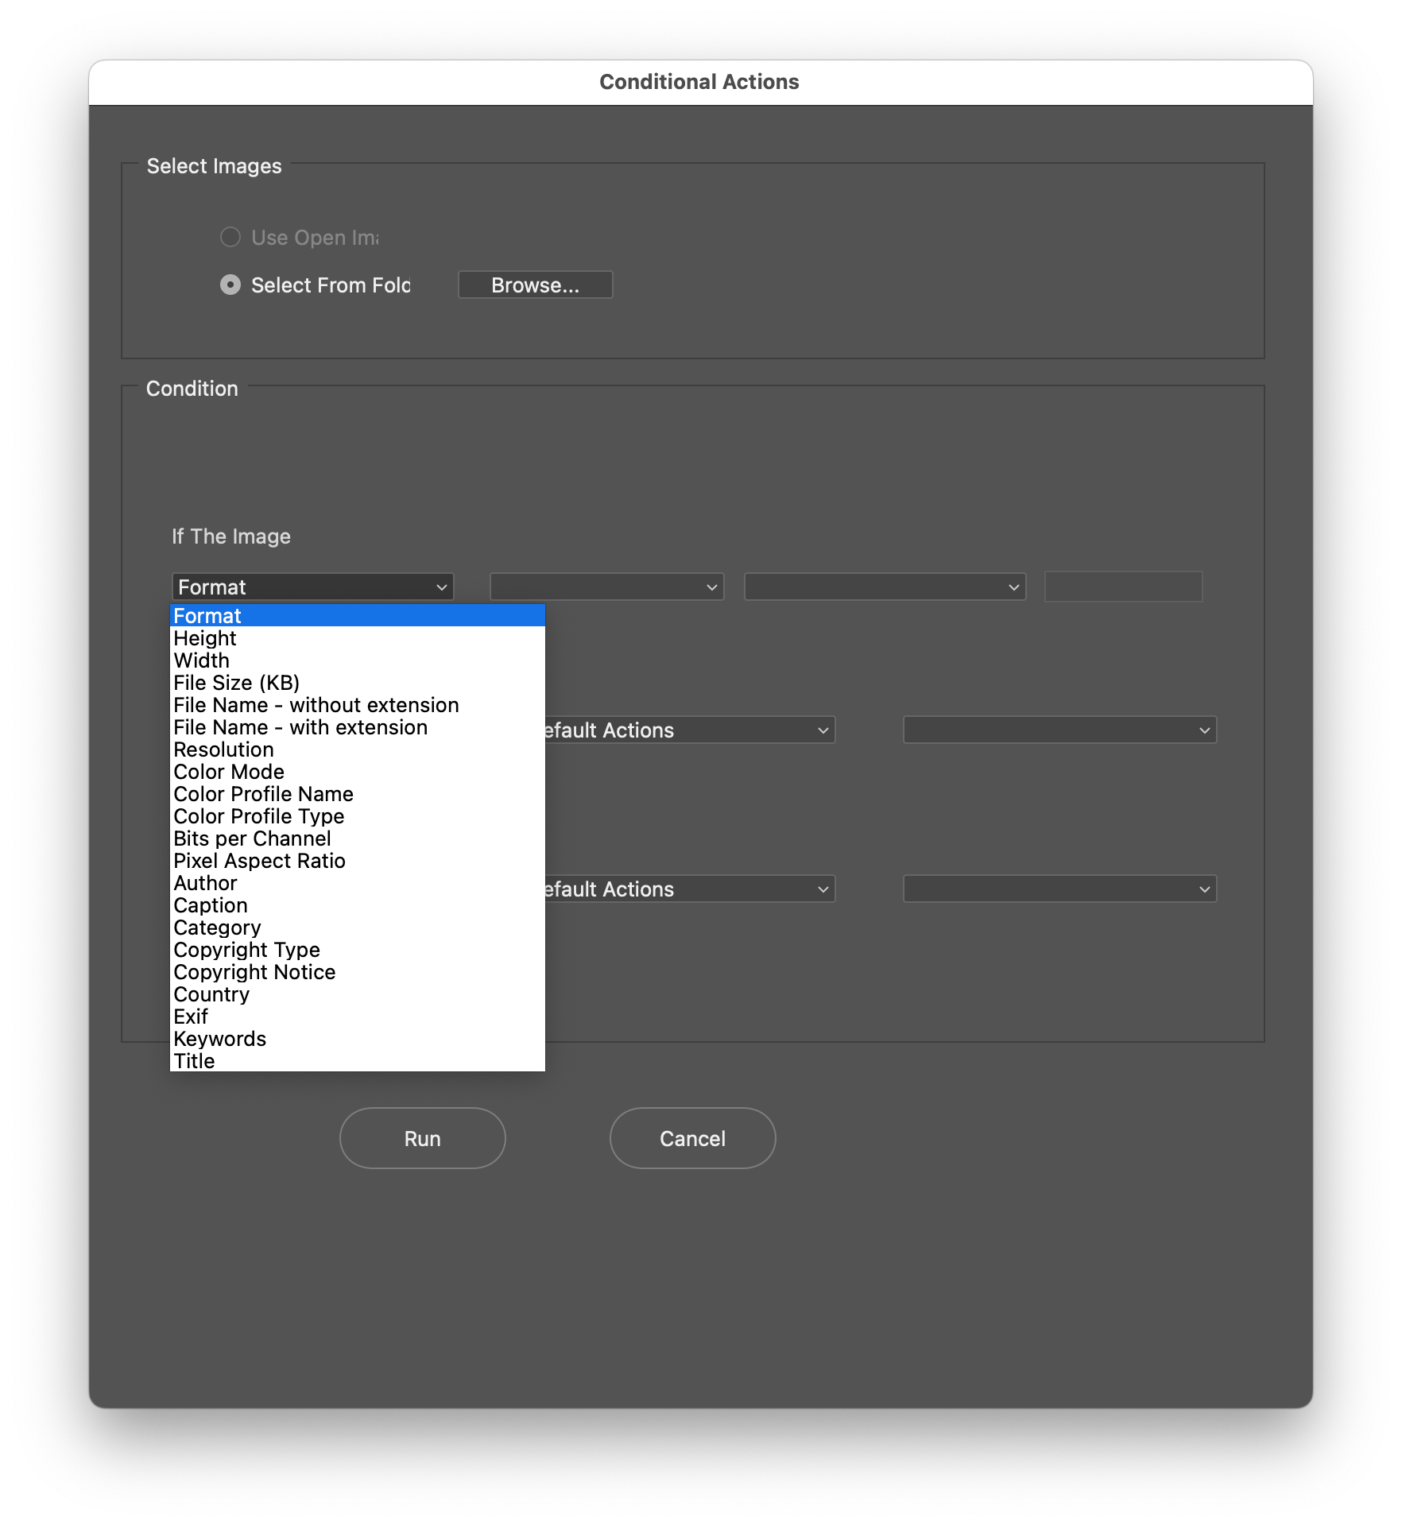Choose "Use Open Images" radio option
Screen dimensions: 1402x1526
(x=230, y=237)
